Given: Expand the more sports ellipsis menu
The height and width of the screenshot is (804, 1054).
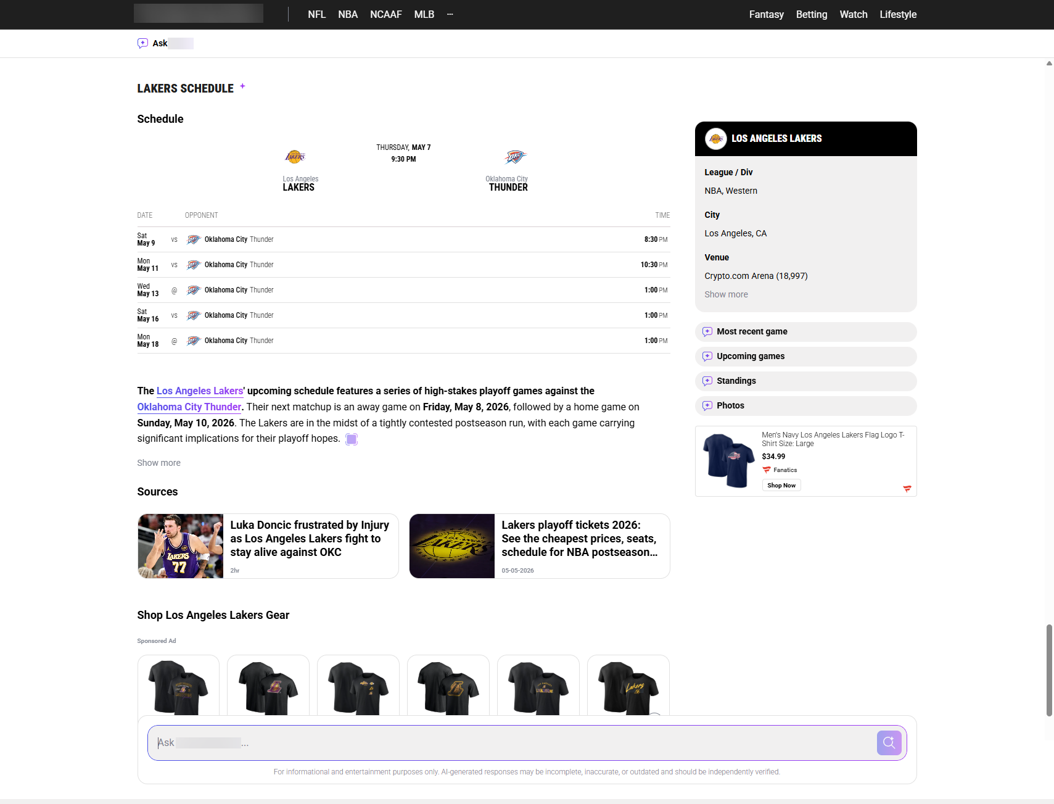Looking at the screenshot, I should coord(450,14).
